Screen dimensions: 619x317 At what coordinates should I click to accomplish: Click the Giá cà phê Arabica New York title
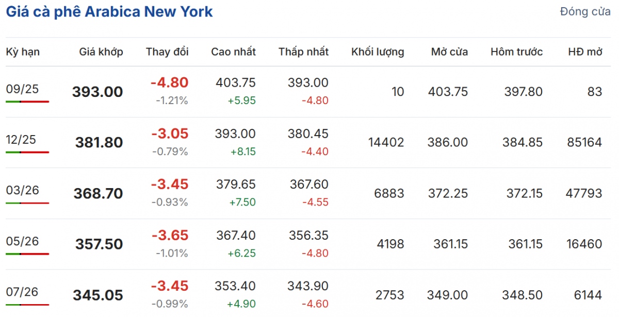click(109, 12)
